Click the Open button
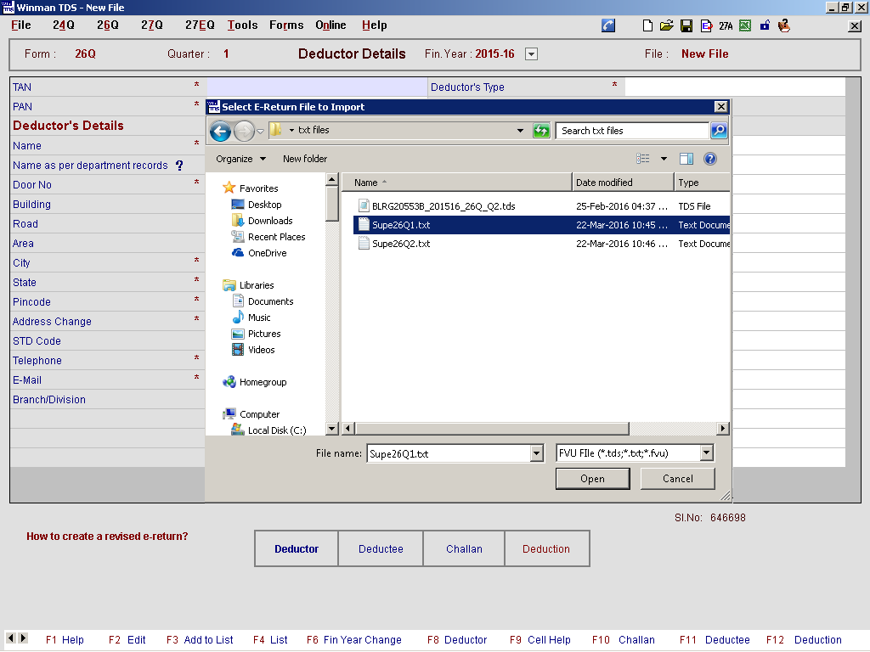870x652 pixels. click(592, 479)
